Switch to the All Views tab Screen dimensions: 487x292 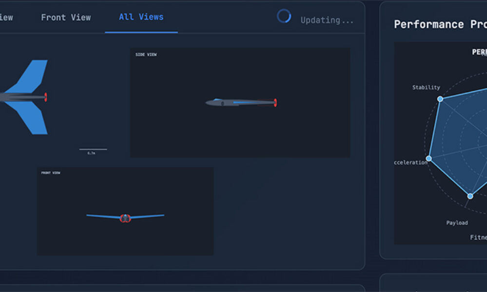click(141, 17)
